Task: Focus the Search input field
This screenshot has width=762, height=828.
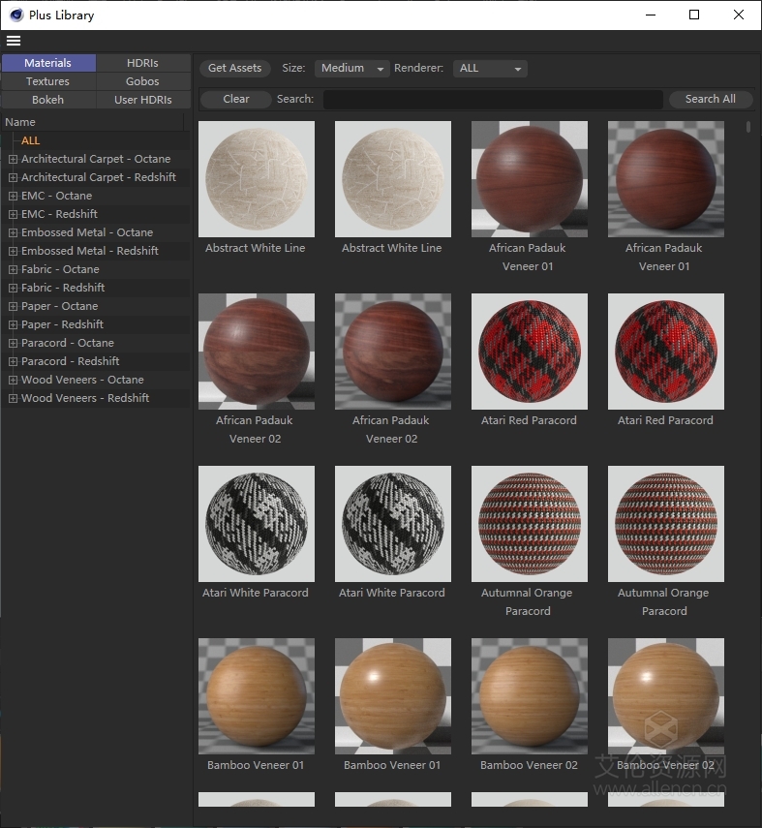Action: tap(493, 100)
